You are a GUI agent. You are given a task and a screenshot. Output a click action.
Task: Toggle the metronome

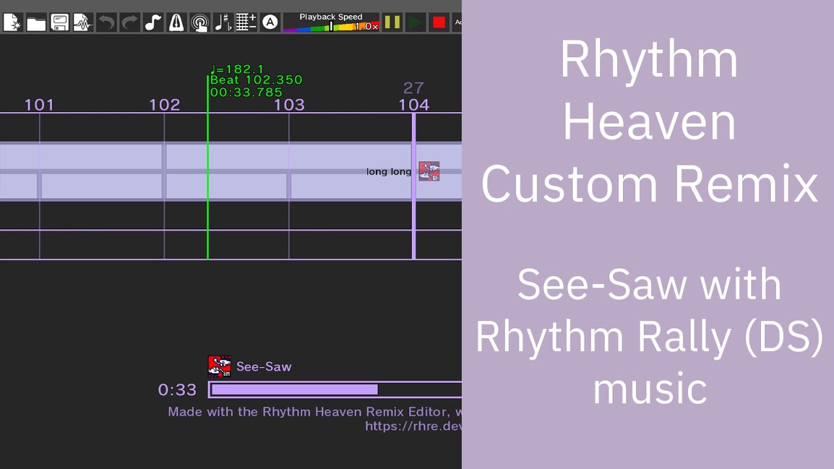pos(176,23)
